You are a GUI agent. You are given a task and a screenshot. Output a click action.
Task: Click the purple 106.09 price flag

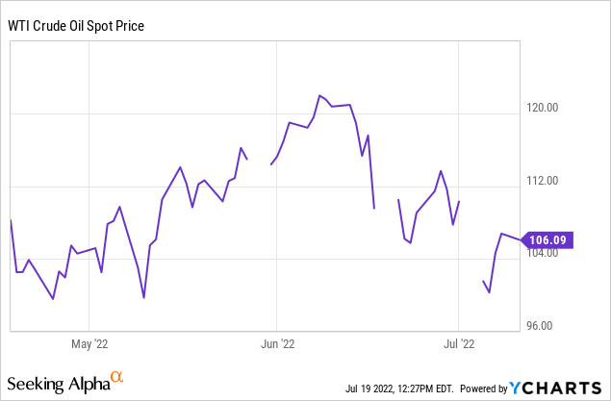pyautogui.click(x=548, y=239)
